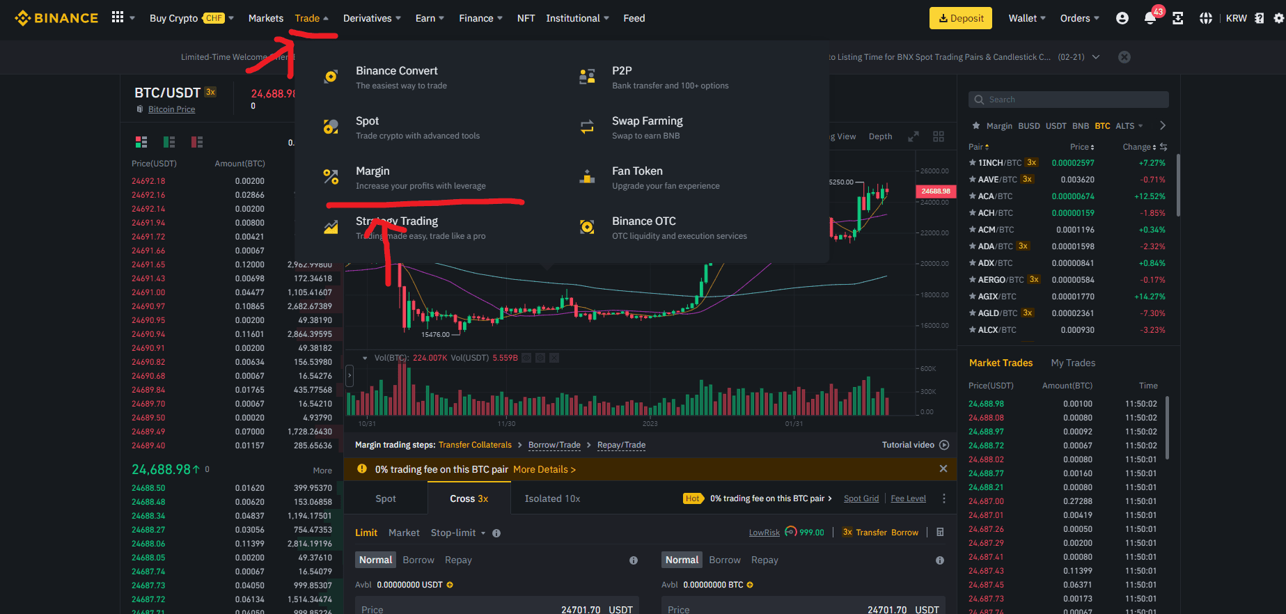Expand the ALTS market dropdown

tap(1129, 126)
